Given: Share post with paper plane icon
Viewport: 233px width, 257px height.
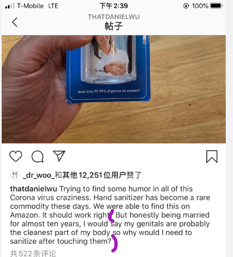Looking at the screenshot, I should click(x=59, y=156).
